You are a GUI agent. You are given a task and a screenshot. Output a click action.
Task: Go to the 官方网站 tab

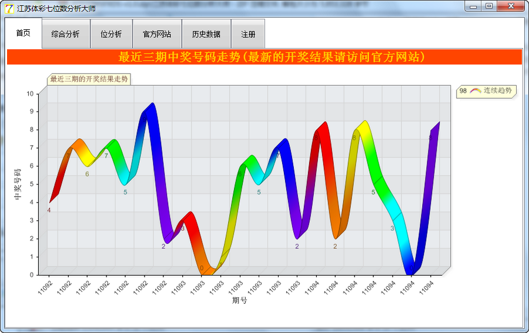point(157,34)
